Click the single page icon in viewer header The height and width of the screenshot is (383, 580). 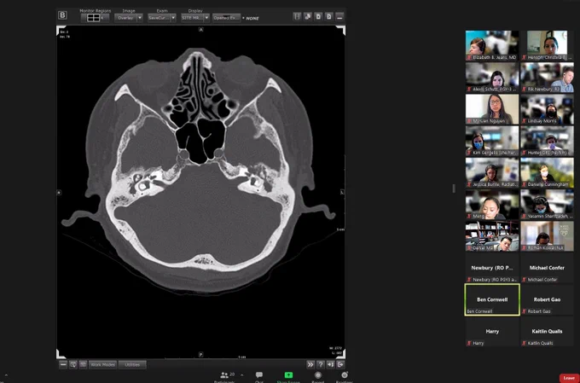[318, 16]
